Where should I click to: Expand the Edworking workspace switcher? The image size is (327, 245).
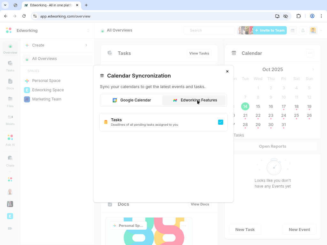[x=88, y=31]
